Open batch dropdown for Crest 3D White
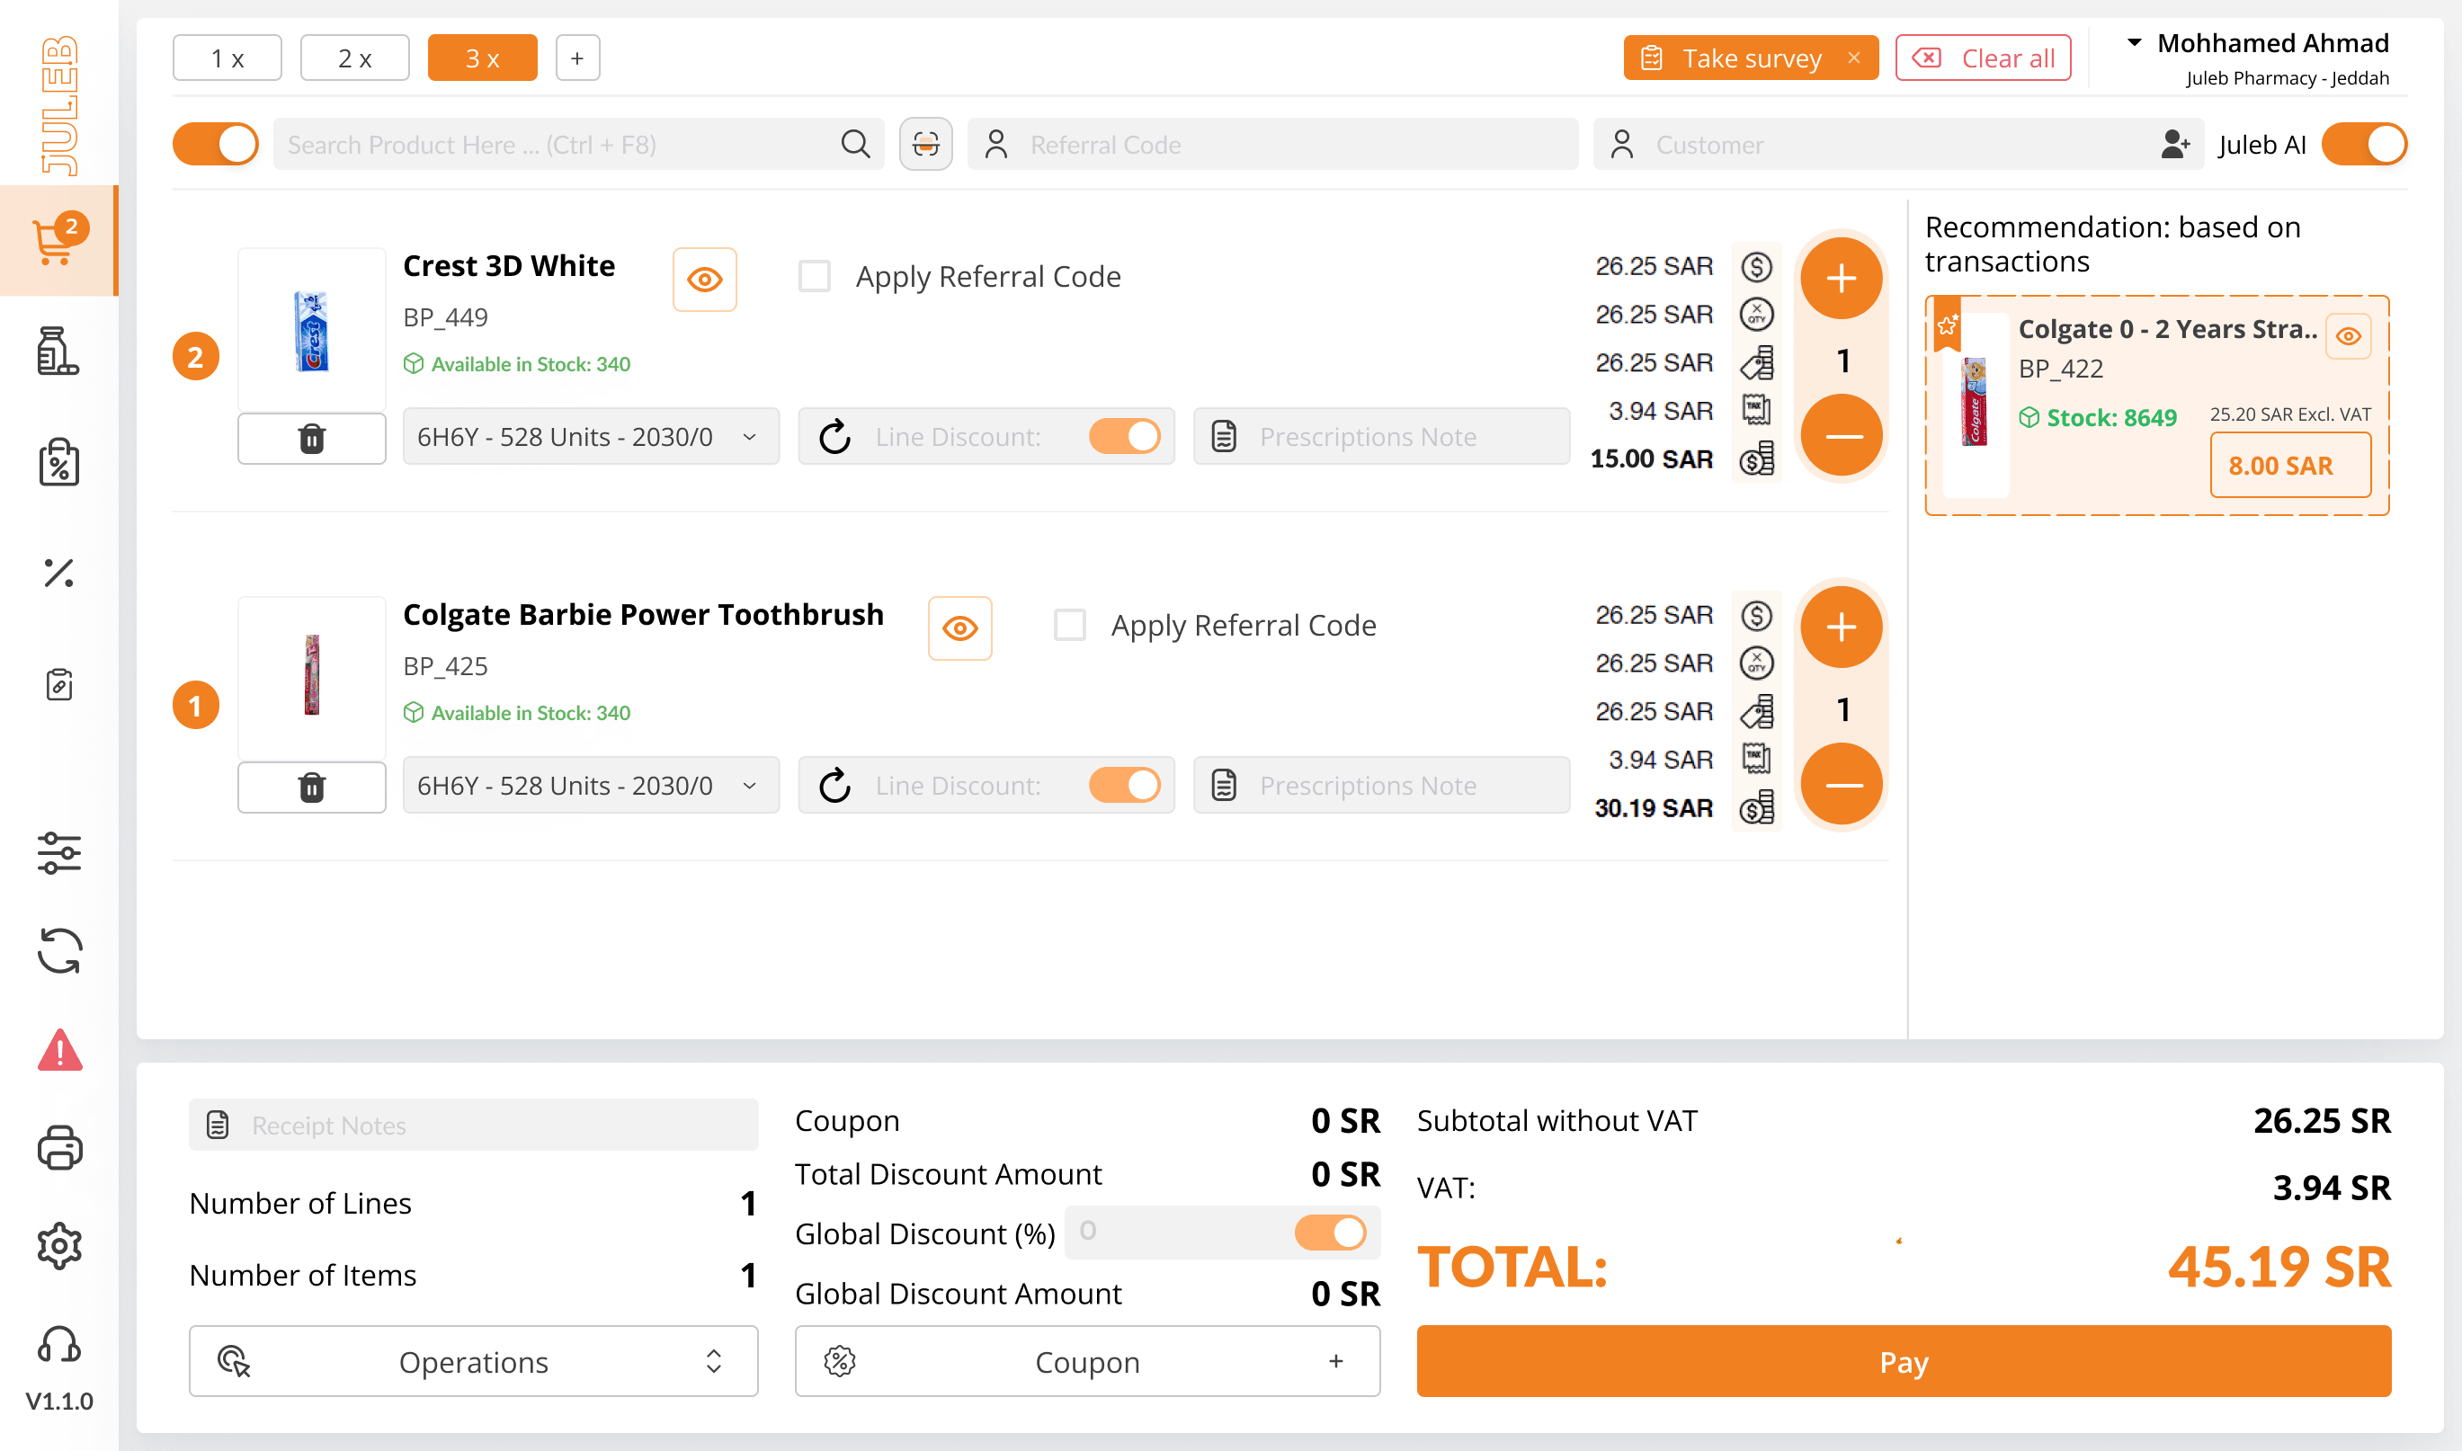Viewport: 2462px width, 1451px height. coord(591,437)
